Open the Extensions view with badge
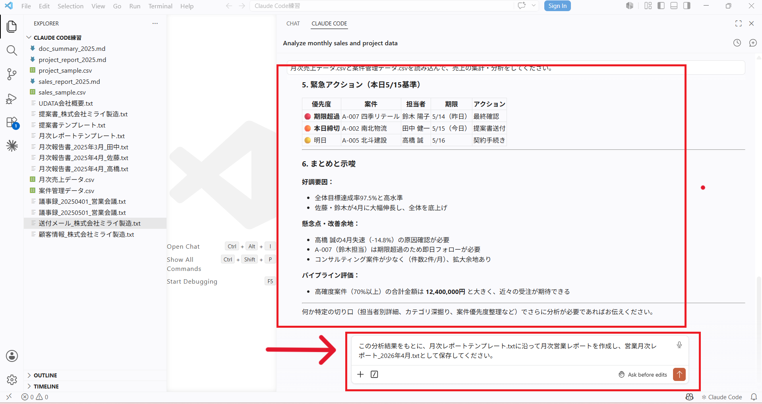The height and width of the screenshot is (404, 762). (x=12, y=122)
